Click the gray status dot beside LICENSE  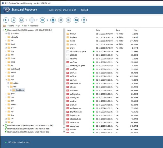[93, 55]
